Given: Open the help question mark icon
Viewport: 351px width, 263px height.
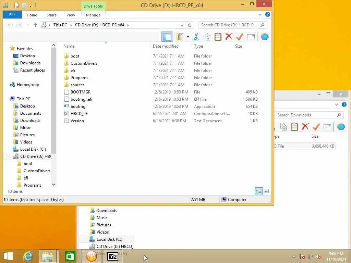Looking at the screenshot, I should (267, 14).
